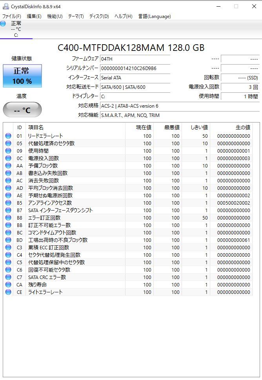This screenshot has width=262, height=380.
Task: Click the -- °C temperature button
Action: point(22,110)
